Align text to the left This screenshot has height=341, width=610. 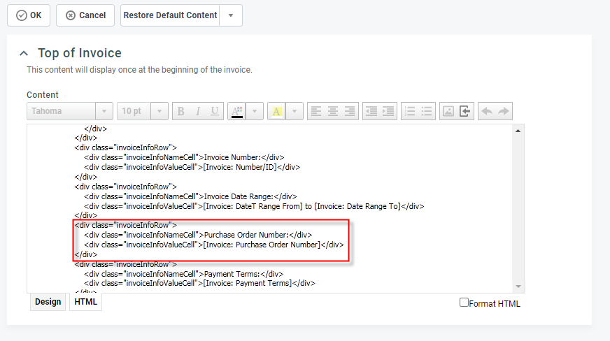(316, 111)
